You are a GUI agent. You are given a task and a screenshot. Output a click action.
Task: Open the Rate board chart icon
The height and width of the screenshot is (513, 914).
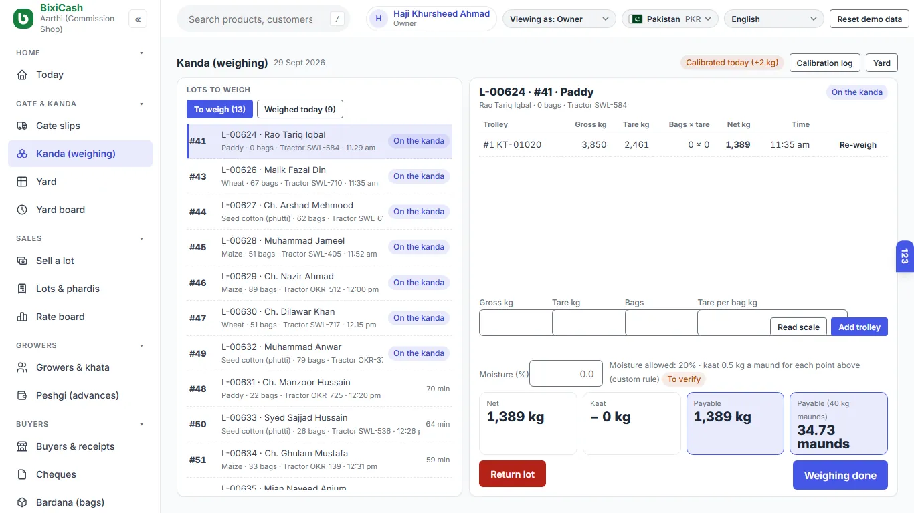click(22, 317)
